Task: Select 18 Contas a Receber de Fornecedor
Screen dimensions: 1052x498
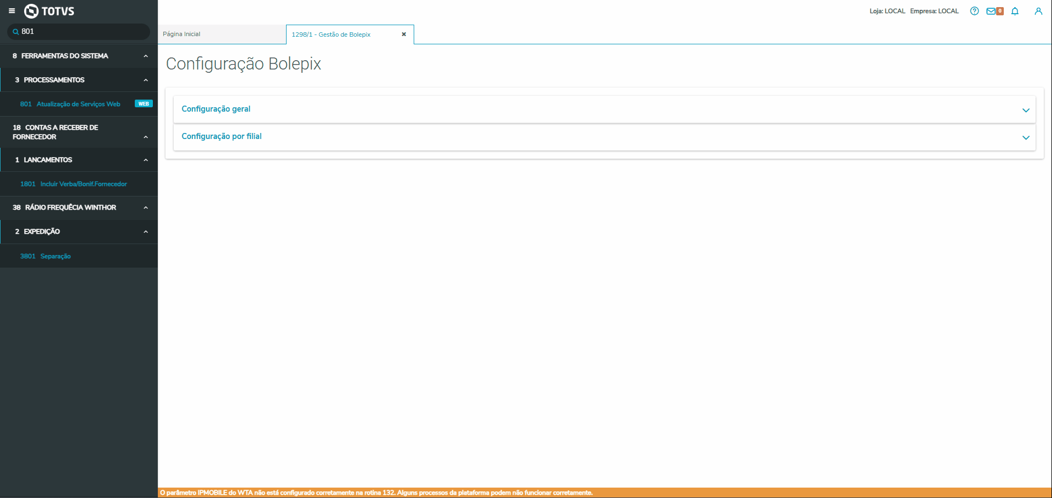Action: click(x=79, y=132)
